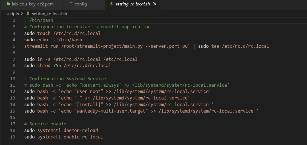The width and height of the screenshot is (307, 145).
Task: Select line number 11 in the gutter
Action: 13,85
